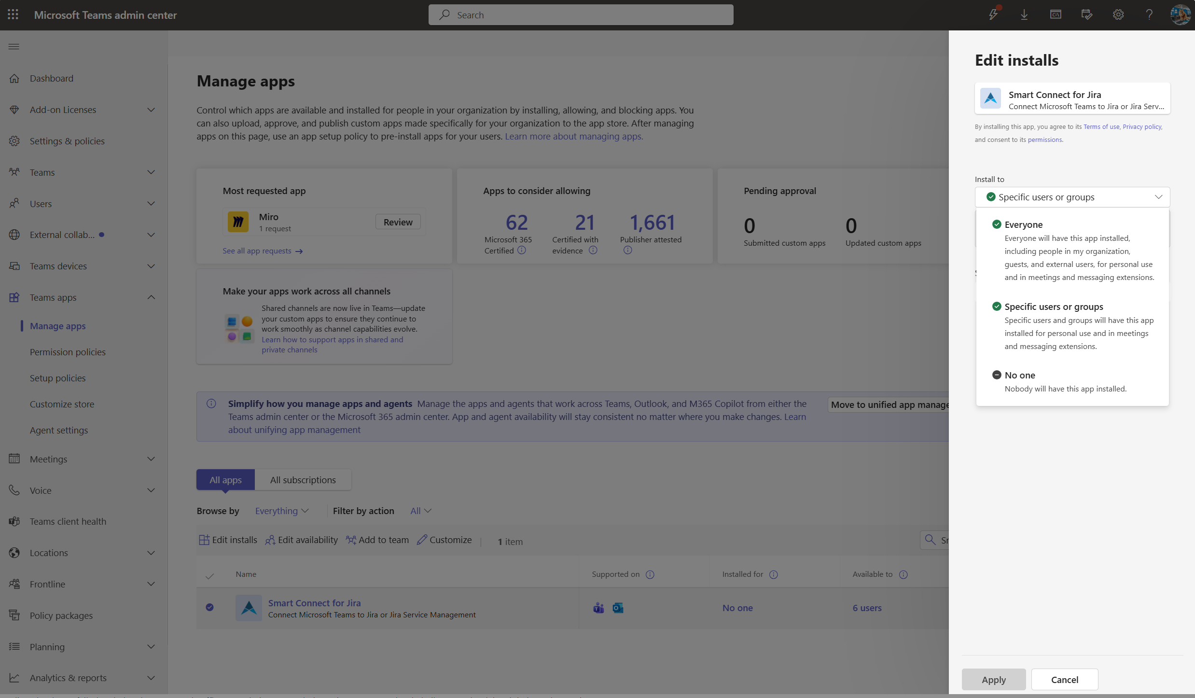Collapse the navigation hamburger menu

14,46
